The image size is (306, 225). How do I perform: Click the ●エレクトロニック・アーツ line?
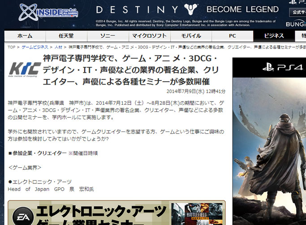[40, 182]
